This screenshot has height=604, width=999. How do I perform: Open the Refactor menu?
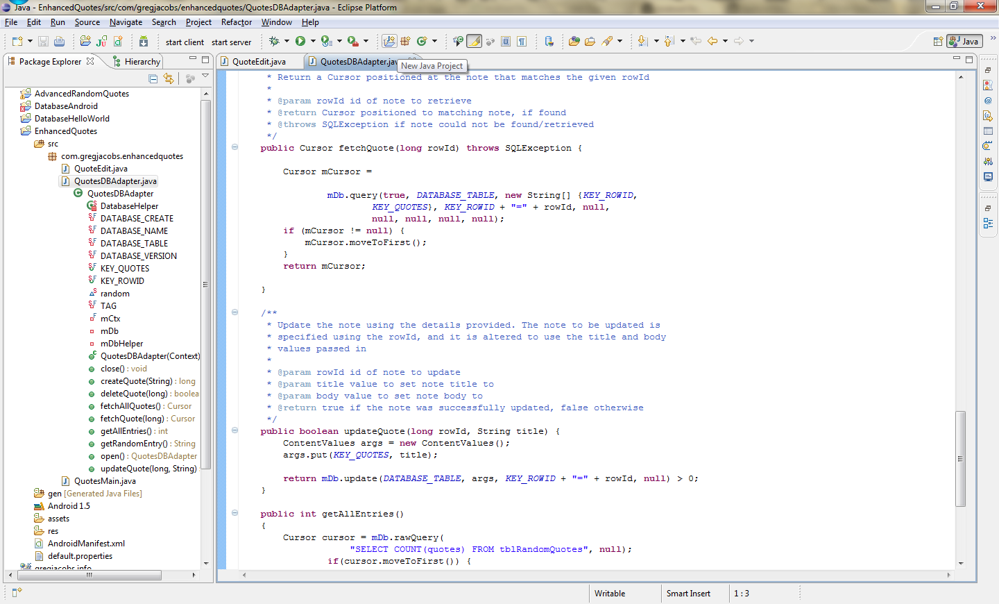237,22
